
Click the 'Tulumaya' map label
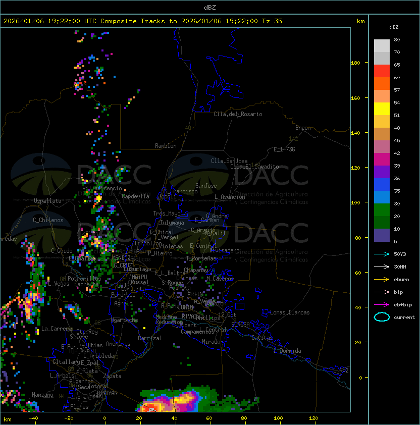172,223
